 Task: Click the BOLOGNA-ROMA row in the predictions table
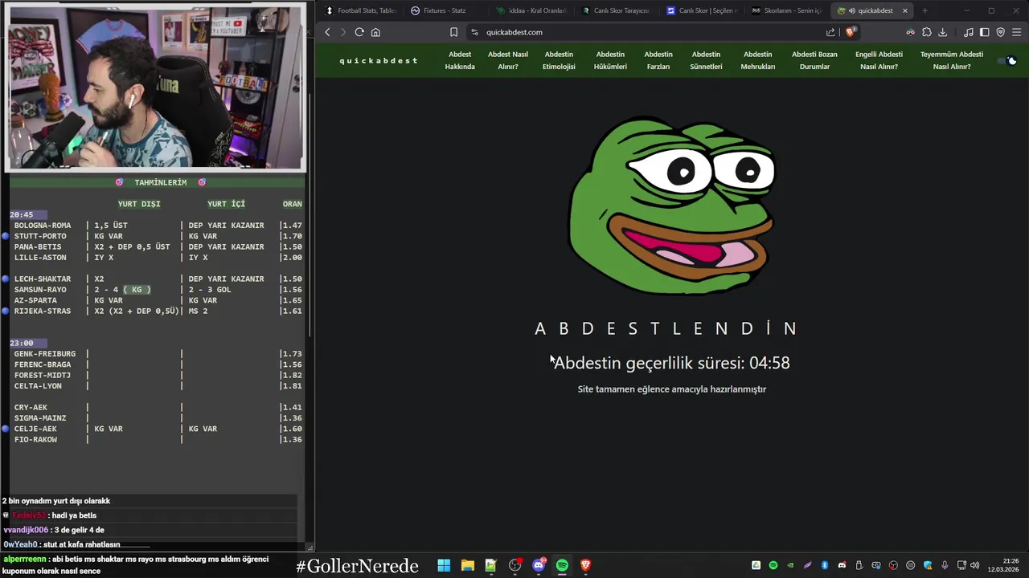coord(157,226)
